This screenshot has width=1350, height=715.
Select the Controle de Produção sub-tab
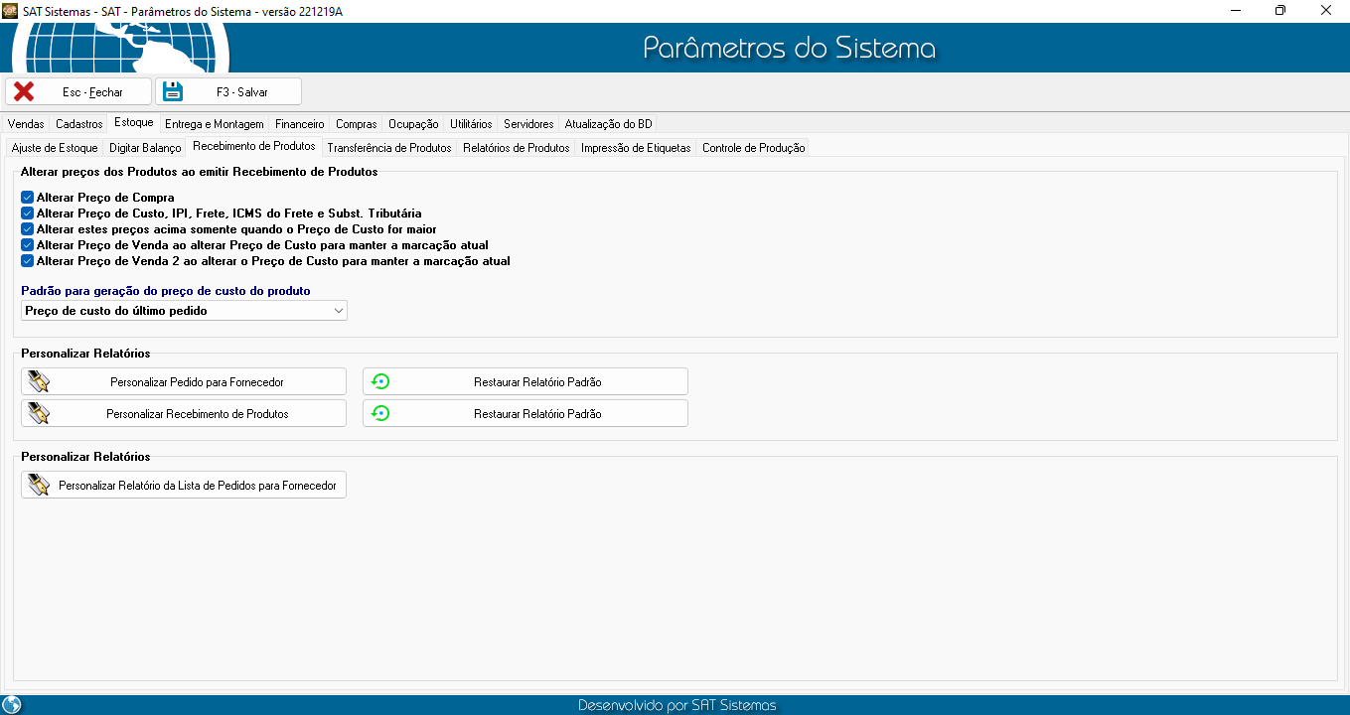pyautogui.click(x=753, y=148)
